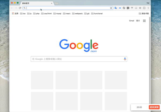161x112 pixels.
Task: Open the Google Translate extension icon
Action: click(116, 8)
